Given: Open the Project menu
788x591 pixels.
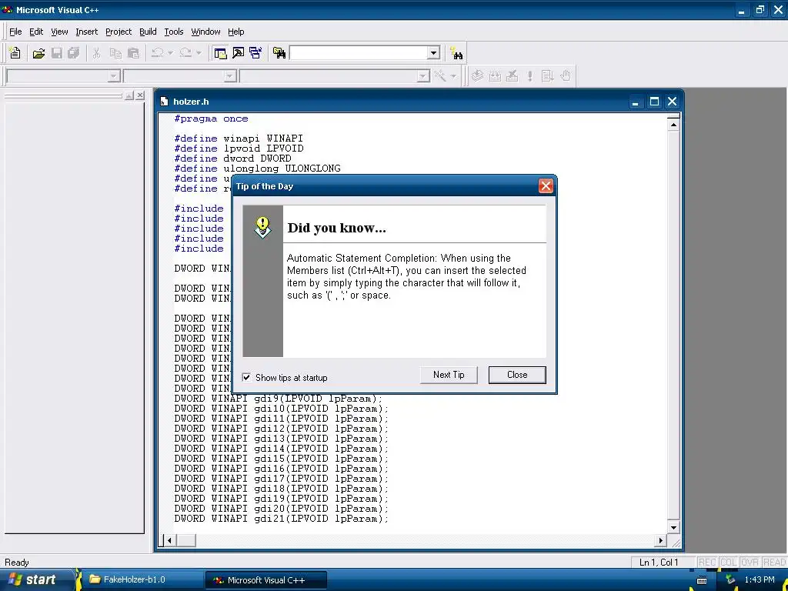Looking at the screenshot, I should (119, 32).
